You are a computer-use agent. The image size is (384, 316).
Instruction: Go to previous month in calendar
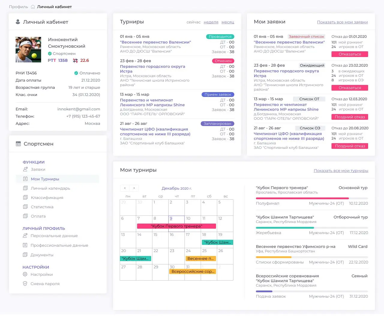coord(125,188)
